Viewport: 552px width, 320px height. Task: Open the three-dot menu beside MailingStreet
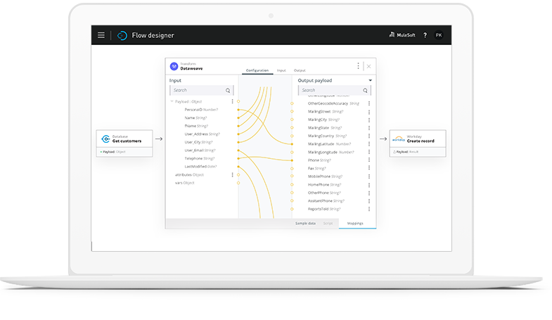point(369,111)
